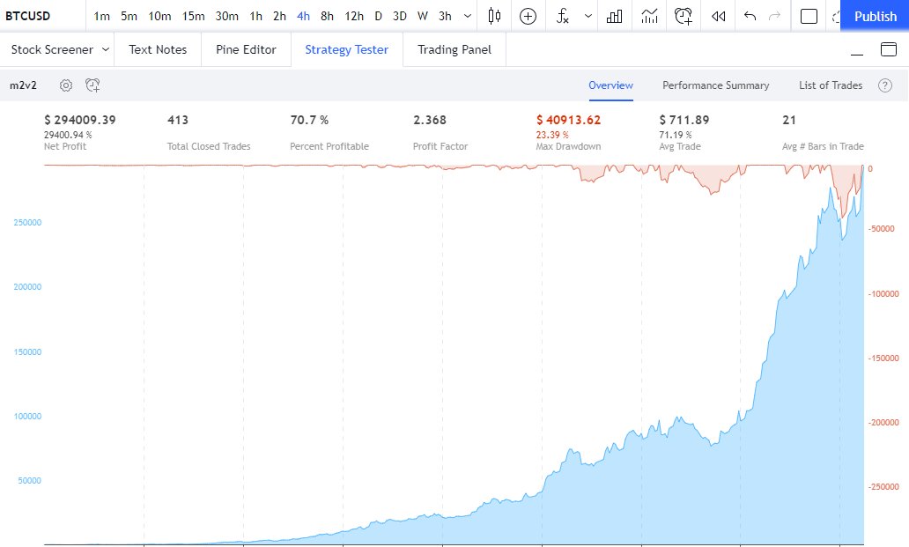Switch to the Trading Panel tab

(x=454, y=50)
